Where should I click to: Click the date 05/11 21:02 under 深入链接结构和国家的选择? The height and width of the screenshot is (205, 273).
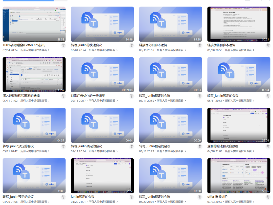(x=10, y=101)
